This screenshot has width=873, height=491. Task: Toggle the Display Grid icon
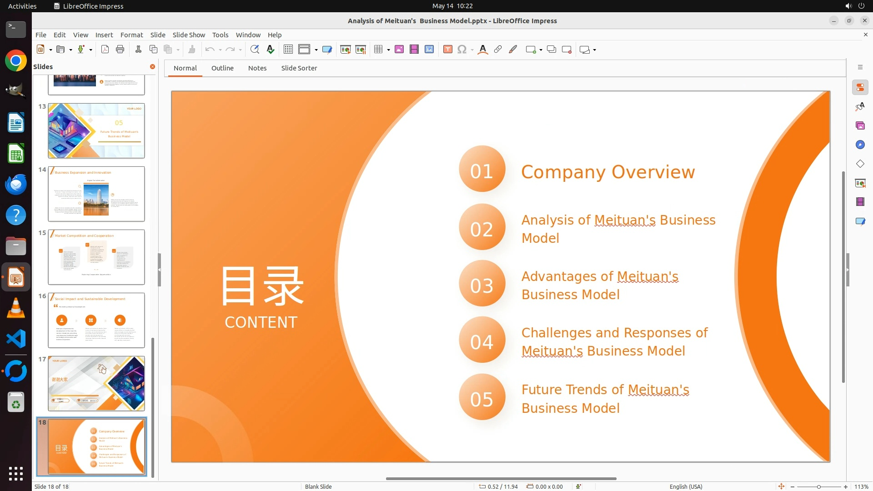point(288,50)
